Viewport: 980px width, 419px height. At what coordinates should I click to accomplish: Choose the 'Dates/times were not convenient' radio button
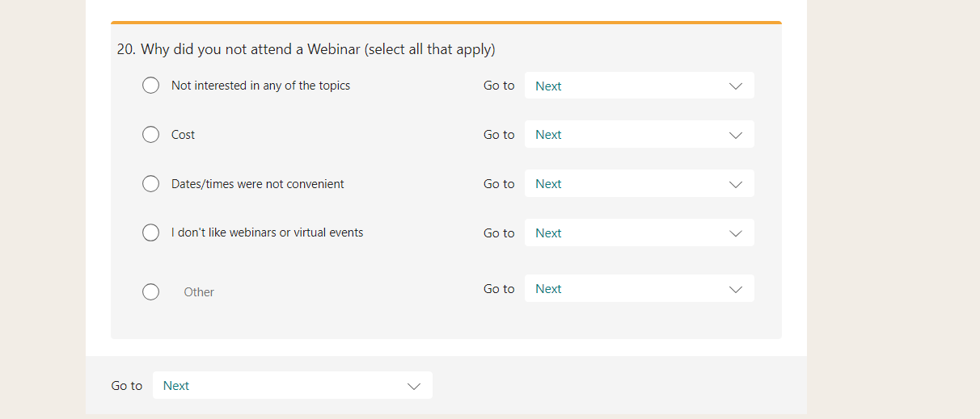tap(150, 184)
